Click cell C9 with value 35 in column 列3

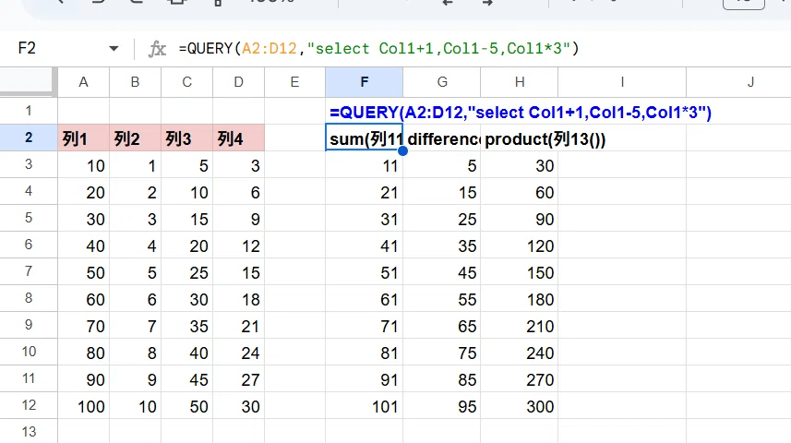(187, 326)
